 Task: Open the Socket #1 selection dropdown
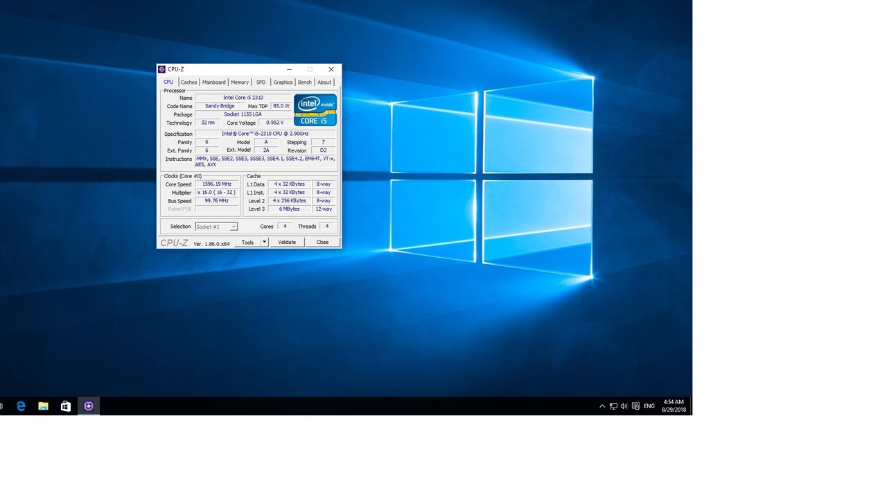216,227
